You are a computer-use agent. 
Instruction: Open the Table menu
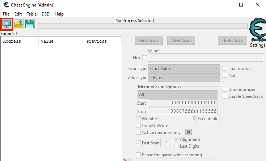(x=32, y=14)
